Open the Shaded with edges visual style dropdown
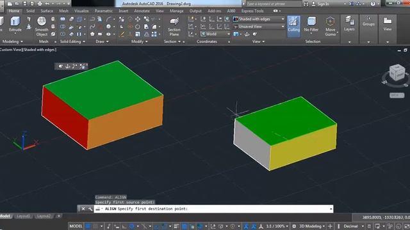 [x=258, y=19]
